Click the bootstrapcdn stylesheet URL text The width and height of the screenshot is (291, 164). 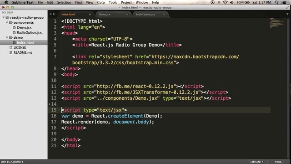[x=156, y=60]
